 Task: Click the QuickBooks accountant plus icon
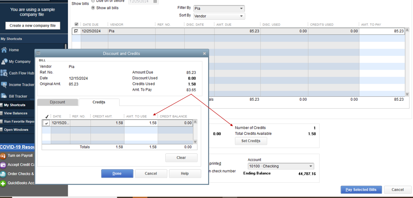(3, 183)
